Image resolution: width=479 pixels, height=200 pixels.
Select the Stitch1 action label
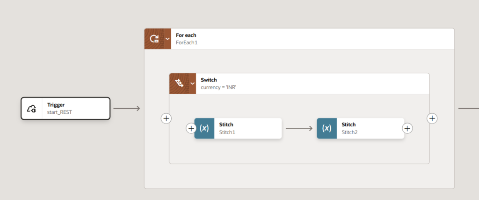pos(227,132)
